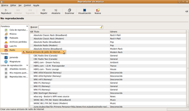Select NRK P1 (Norway) station
Viewport: 189px width, 111px height.
point(108,83)
